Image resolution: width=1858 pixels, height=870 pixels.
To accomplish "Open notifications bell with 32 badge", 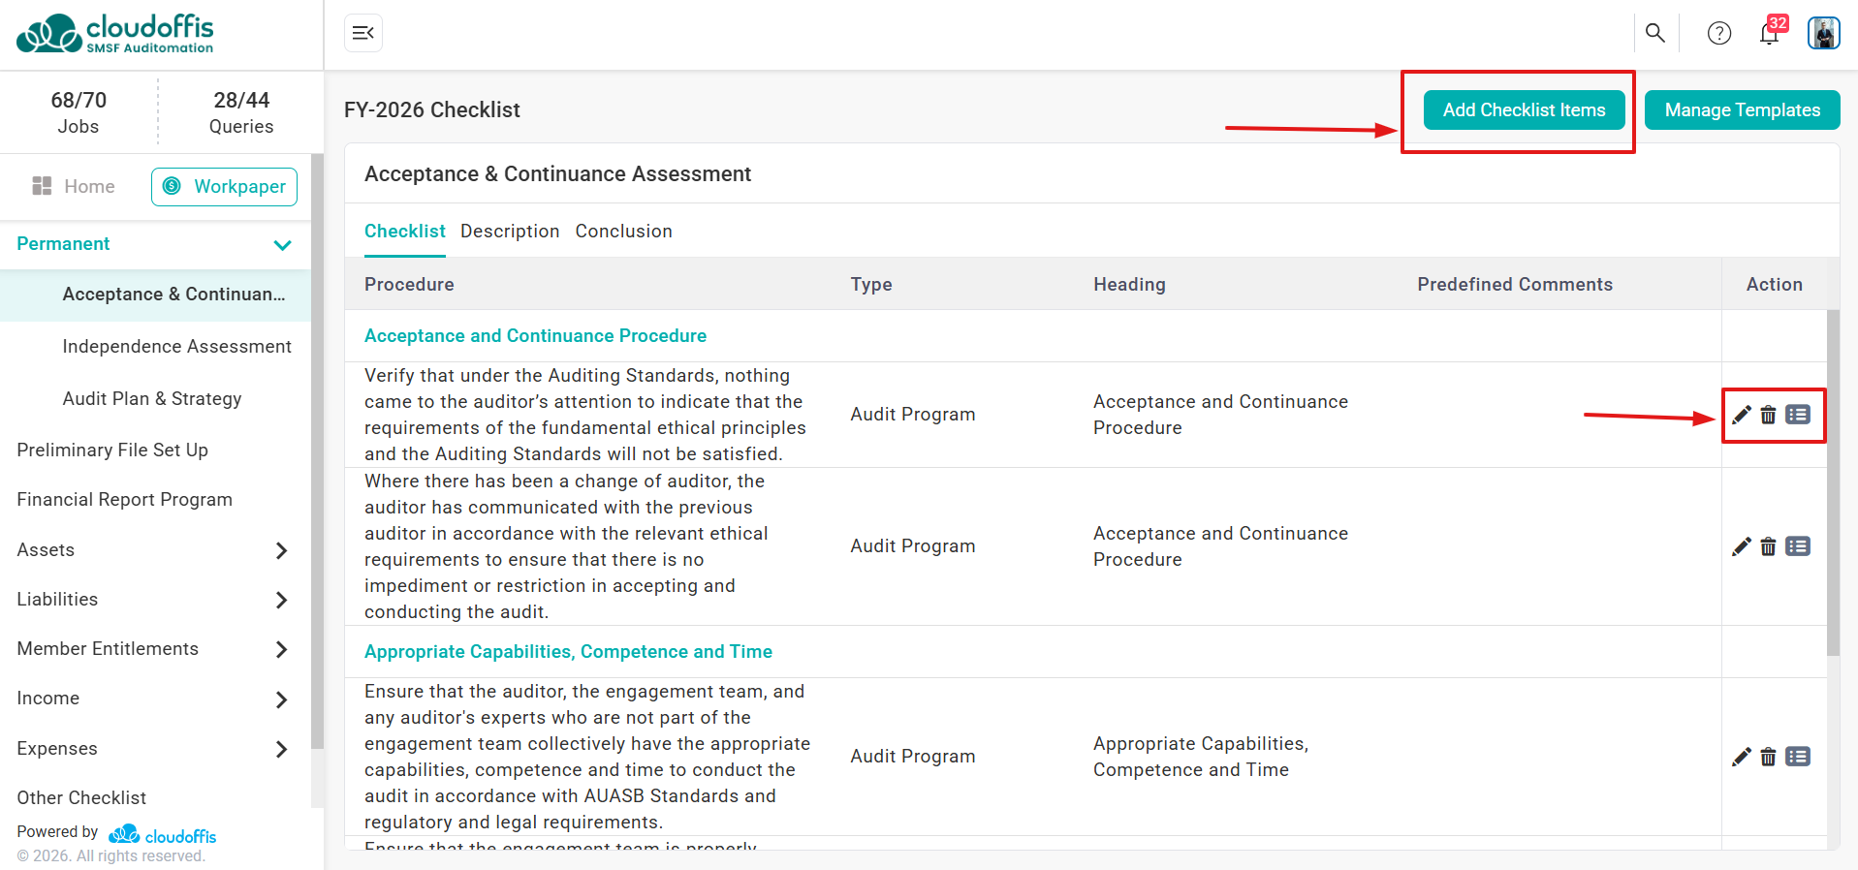I will coord(1771,31).
